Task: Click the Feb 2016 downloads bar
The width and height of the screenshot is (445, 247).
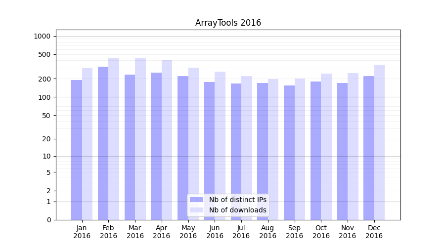Action: tap(114, 139)
